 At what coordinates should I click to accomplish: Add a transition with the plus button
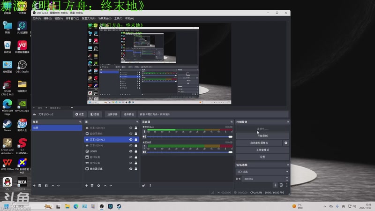[x=275, y=185]
